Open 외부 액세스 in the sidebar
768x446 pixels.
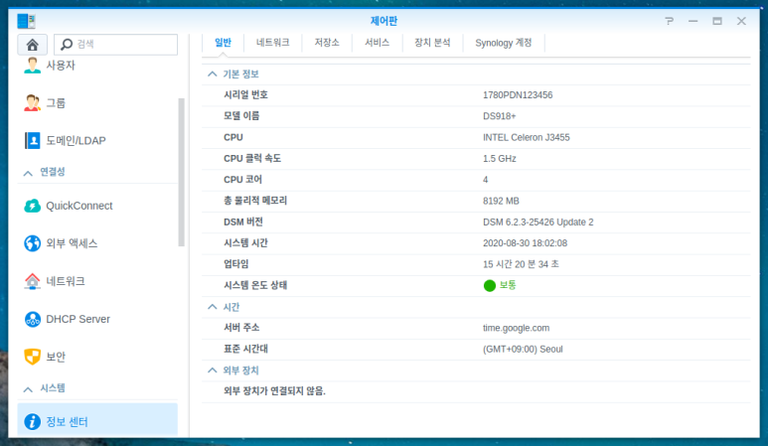pyautogui.click(x=72, y=243)
